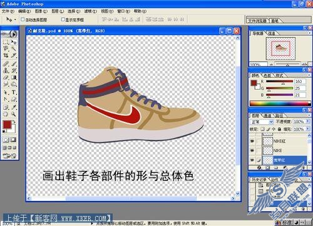Select the Lasso tool
This screenshot has height=226, width=313.
point(6,48)
